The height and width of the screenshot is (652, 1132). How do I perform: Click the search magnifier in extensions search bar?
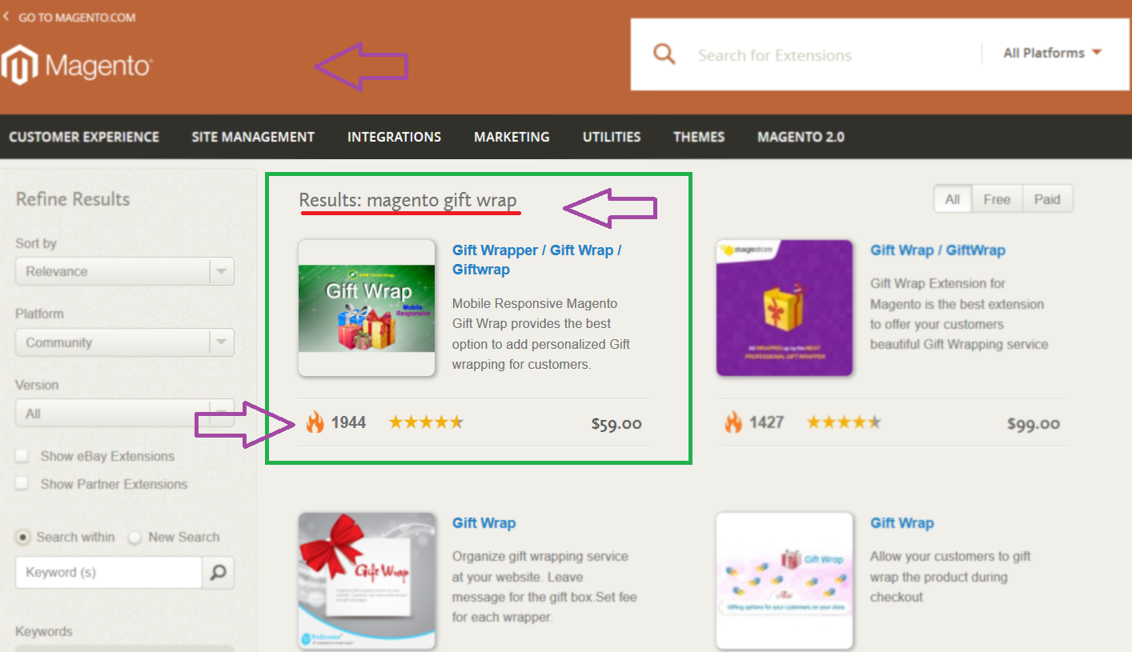pos(664,54)
